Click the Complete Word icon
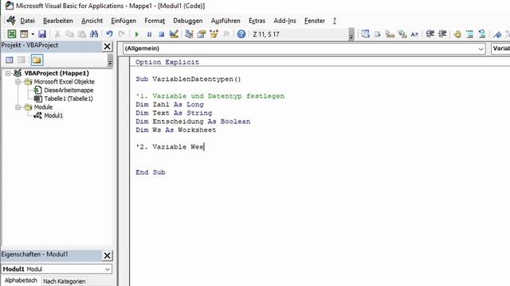This screenshot has width=510, height=286. click(x=414, y=33)
